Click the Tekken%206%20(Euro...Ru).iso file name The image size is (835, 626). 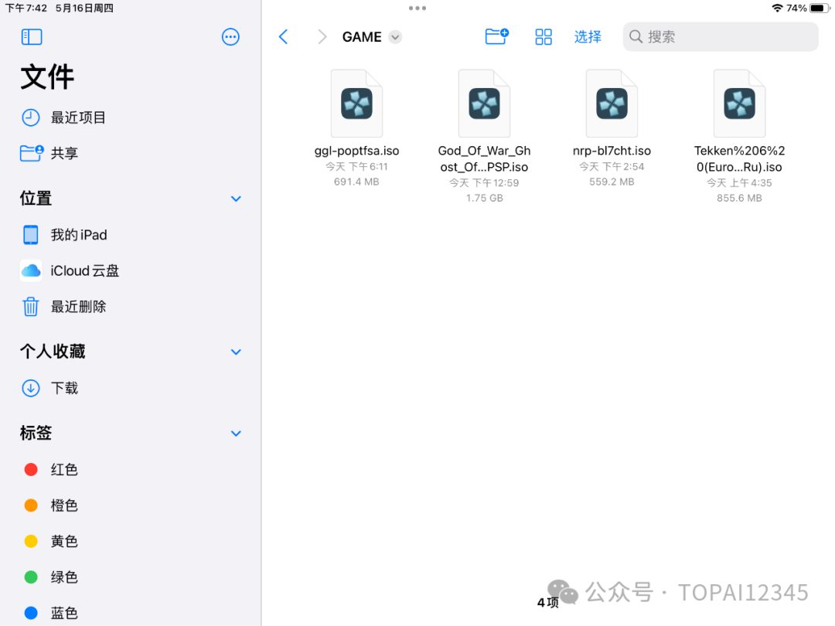[739, 158]
